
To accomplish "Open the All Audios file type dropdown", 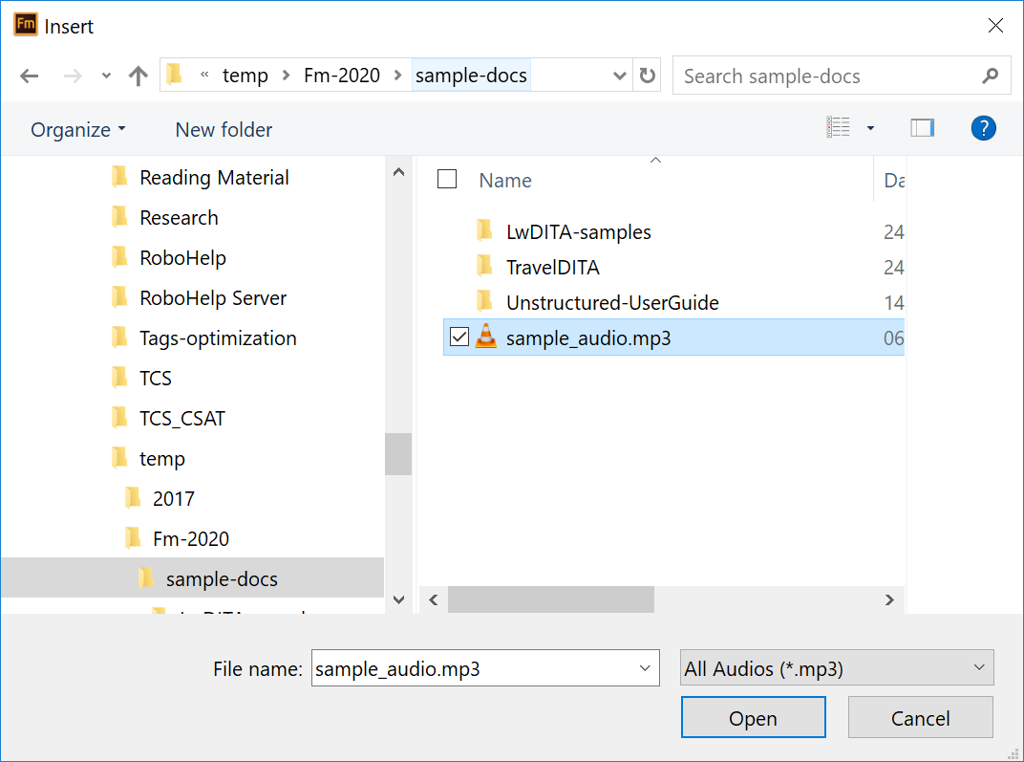I will tap(836, 668).
